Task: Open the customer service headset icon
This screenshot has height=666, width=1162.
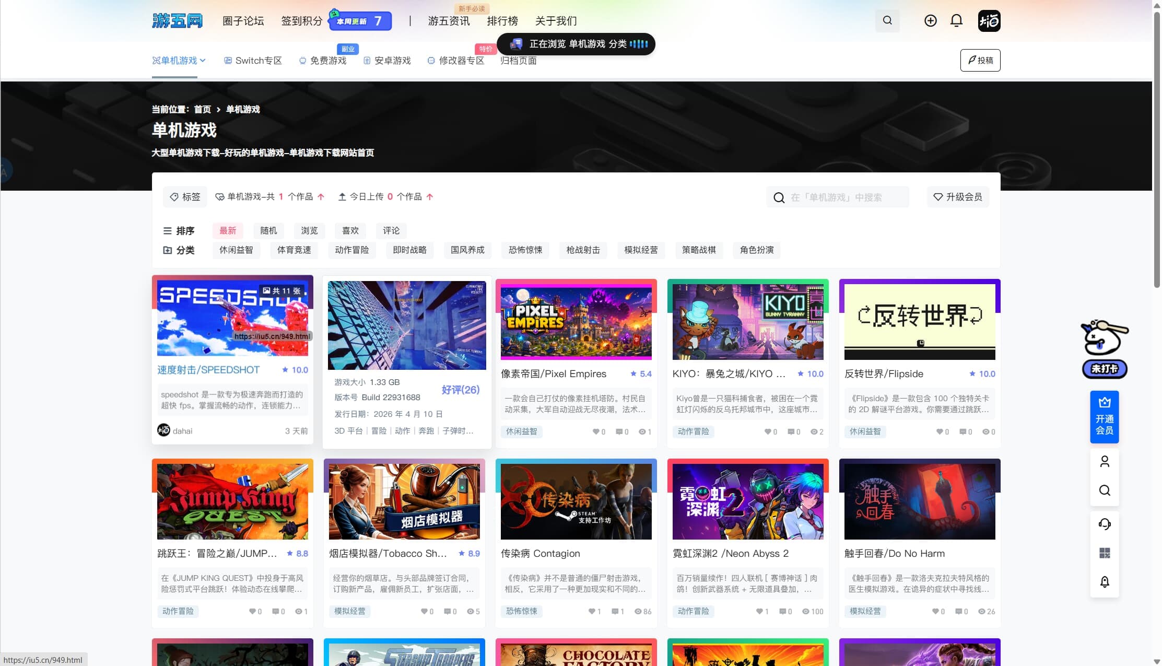Action: pos(1105,524)
